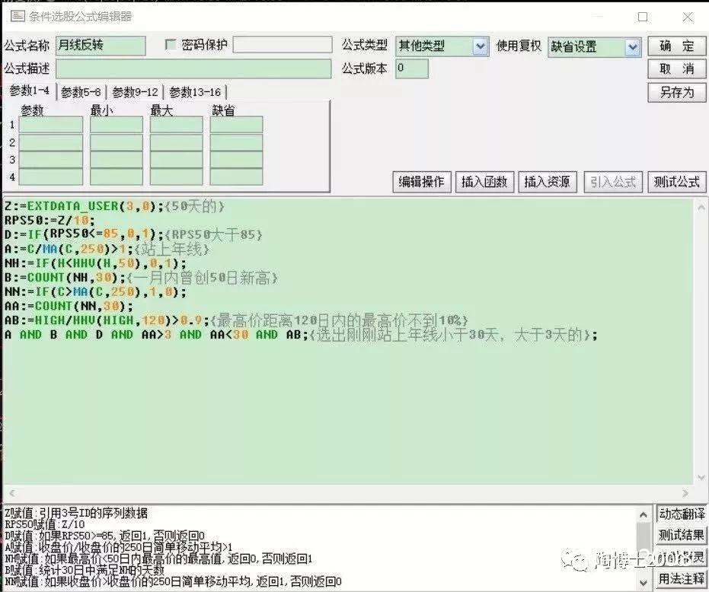Viewport: 709px width, 592px height.
Task: Open the 公式类型 dropdown
Action: coord(481,46)
